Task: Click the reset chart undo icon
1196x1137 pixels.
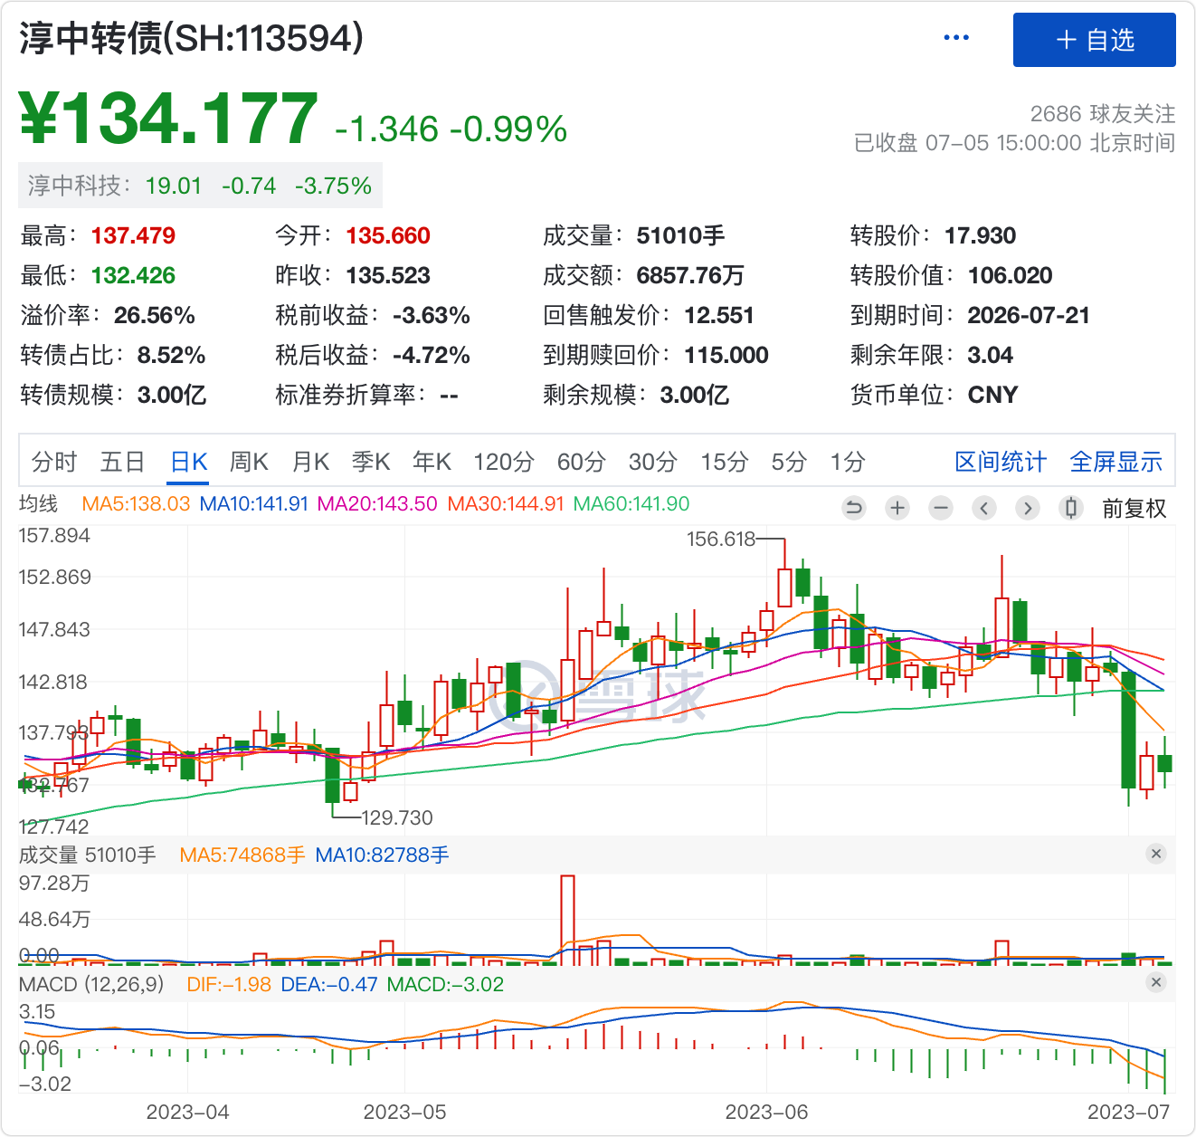Action: coord(853,508)
